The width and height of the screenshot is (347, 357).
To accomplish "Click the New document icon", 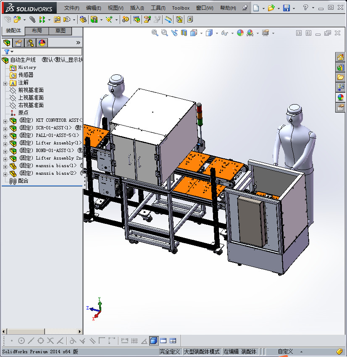I will point(256,8).
